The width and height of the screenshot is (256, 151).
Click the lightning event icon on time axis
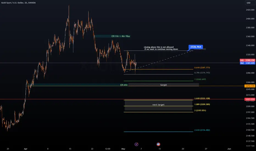pos(136,144)
